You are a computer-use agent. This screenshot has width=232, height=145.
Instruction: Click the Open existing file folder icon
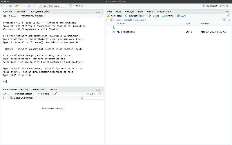click(16, 6)
